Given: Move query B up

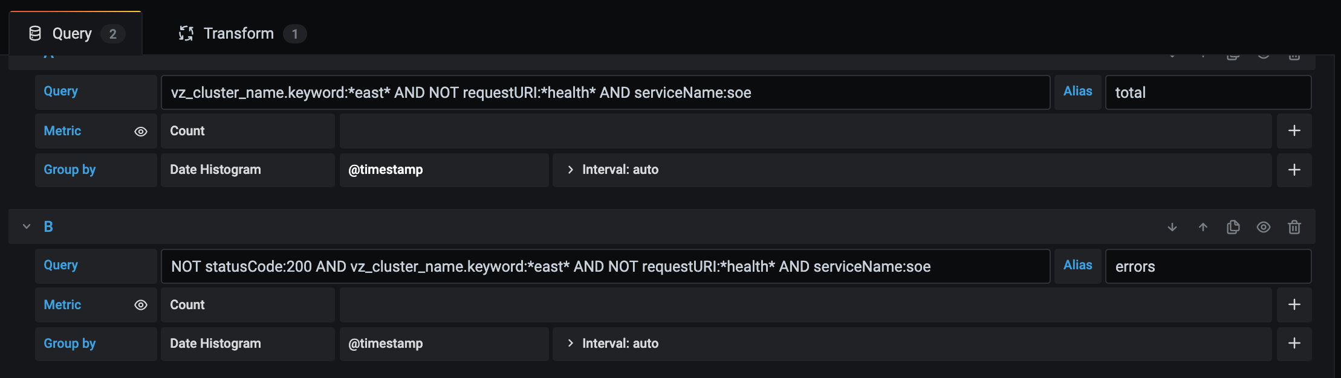Looking at the screenshot, I should pos(1203,227).
